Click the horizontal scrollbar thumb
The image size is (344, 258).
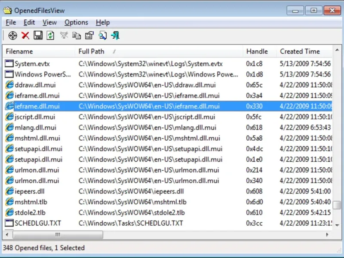coord(58,235)
